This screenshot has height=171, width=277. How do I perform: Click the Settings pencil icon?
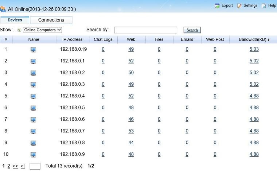tap(239, 6)
